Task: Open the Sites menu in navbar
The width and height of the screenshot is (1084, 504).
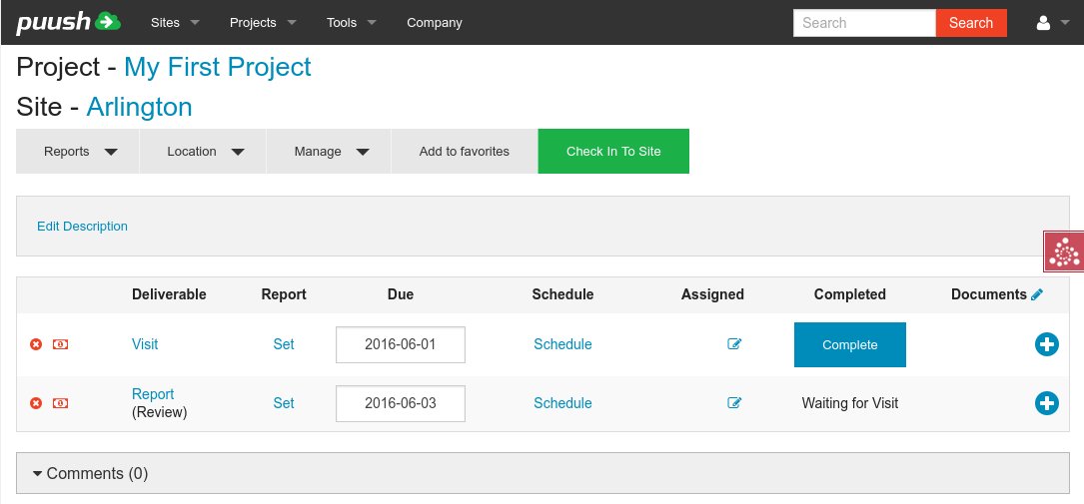Action: click(x=175, y=23)
